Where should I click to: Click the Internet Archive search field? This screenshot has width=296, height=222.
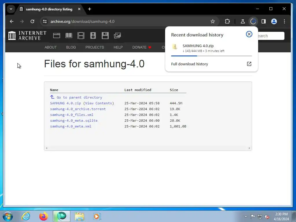271,36
